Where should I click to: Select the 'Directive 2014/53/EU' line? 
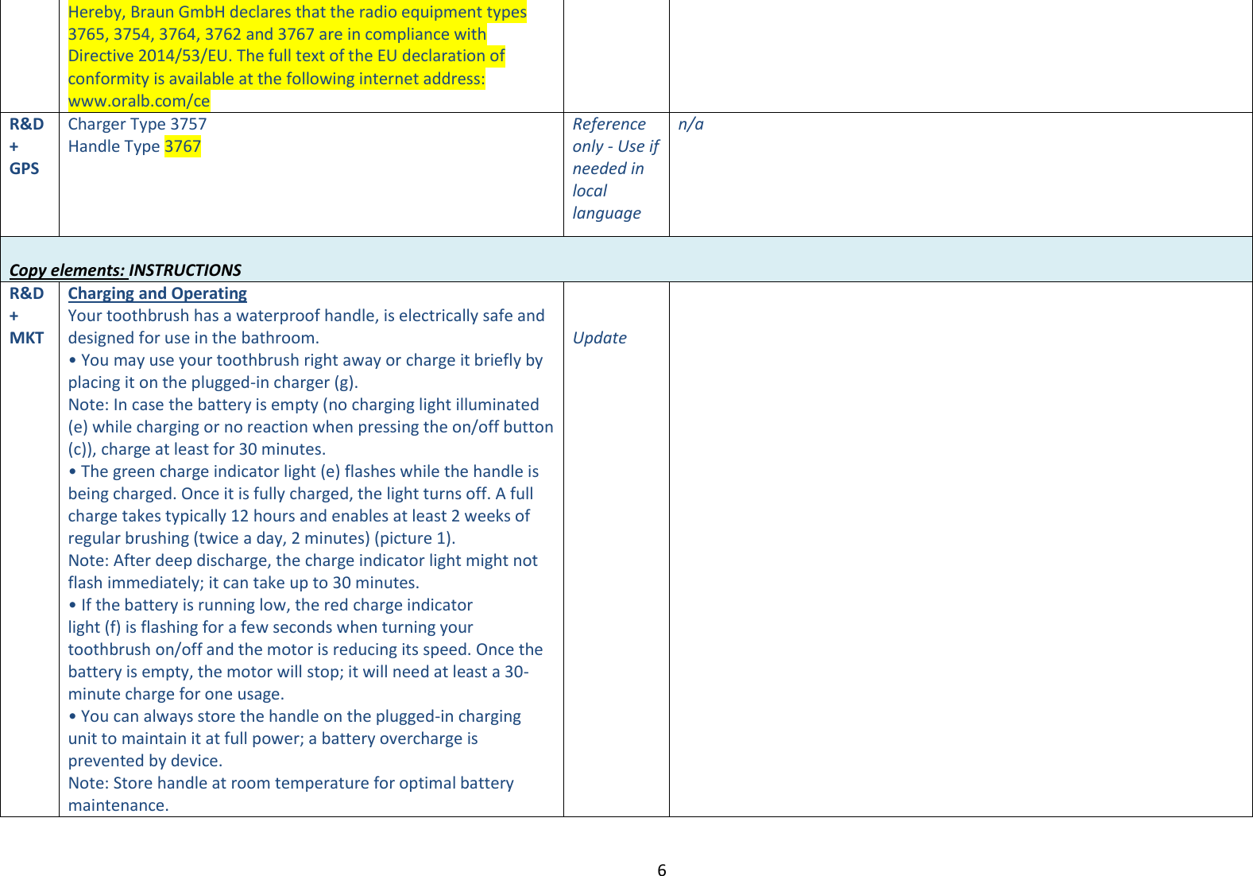(x=286, y=56)
